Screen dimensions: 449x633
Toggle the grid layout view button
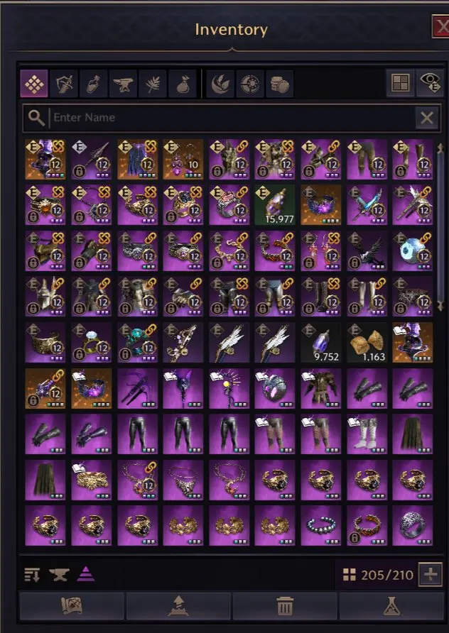(400, 83)
